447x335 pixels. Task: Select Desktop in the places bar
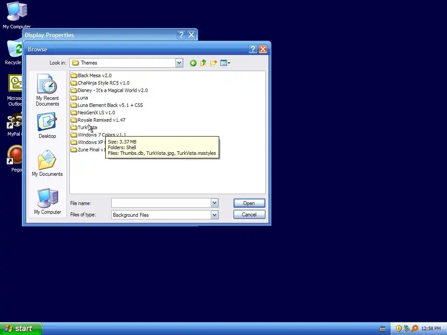point(47,126)
